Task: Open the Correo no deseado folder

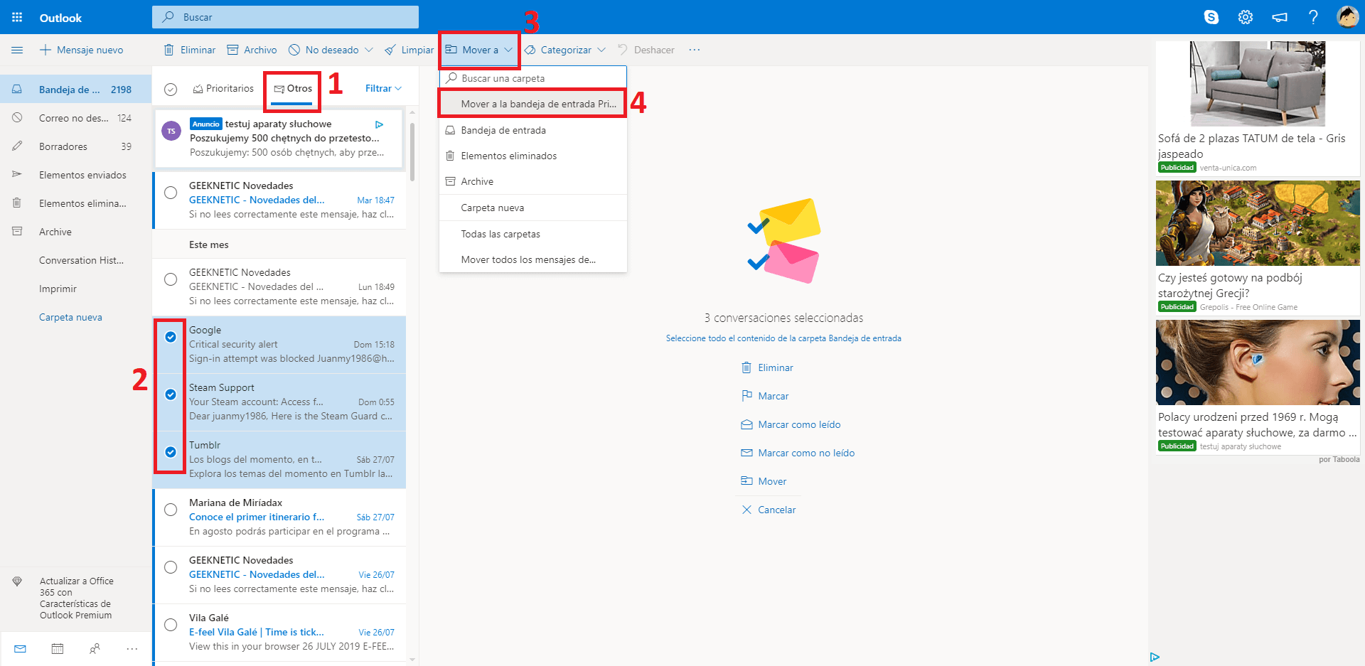Action: (76, 118)
